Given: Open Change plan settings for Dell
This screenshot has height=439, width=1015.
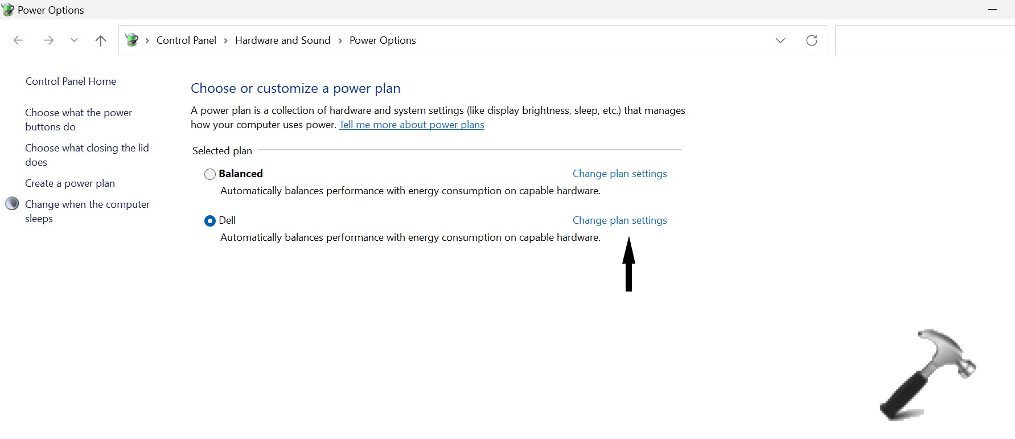Looking at the screenshot, I should pos(619,220).
